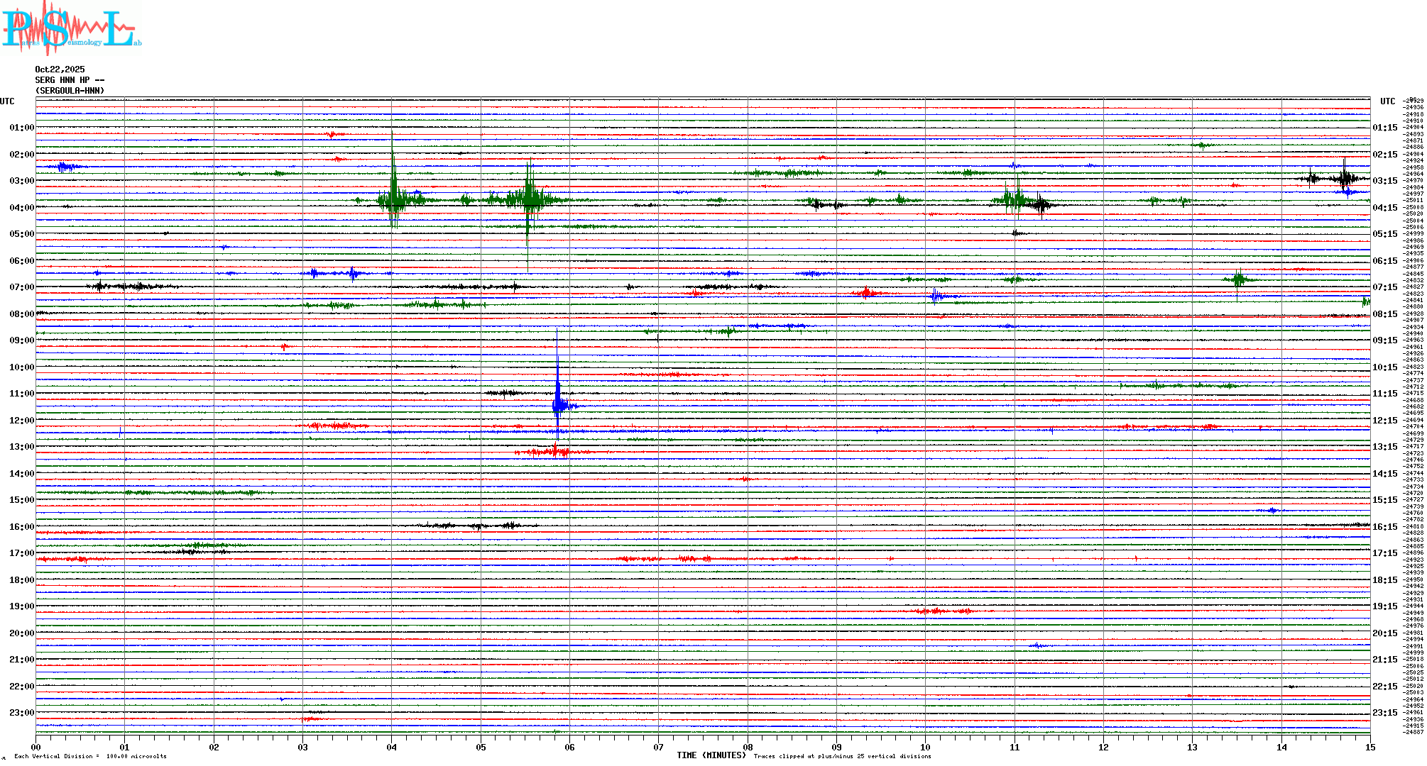1427x766 pixels.
Task: Click the PSL Seismology Lab logo
Action: (71, 28)
